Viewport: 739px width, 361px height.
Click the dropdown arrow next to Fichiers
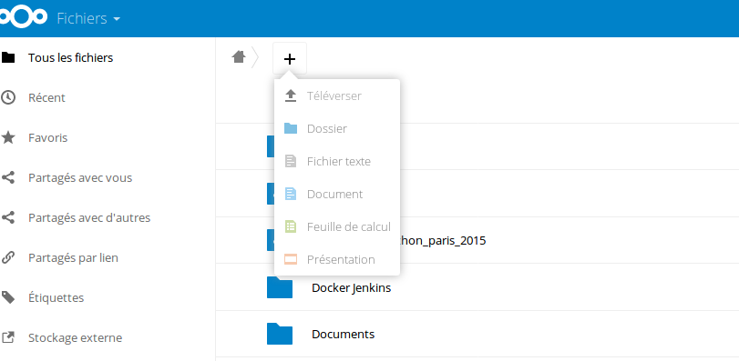click(x=117, y=19)
